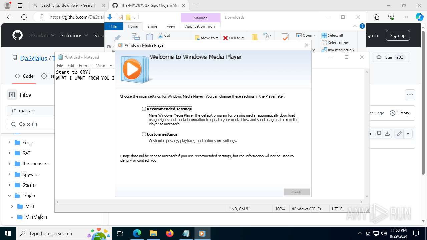
Task: Open Edge Settings and more menu
Action: click(x=406, y=17)
